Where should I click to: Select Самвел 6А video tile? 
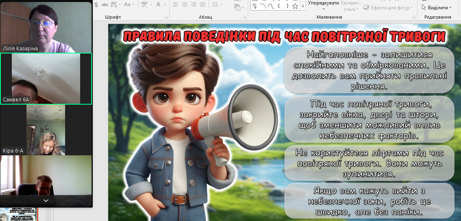point(46,79)
